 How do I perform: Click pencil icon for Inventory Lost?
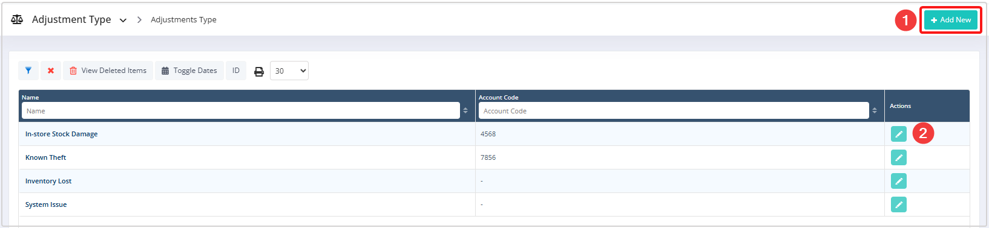899,181
